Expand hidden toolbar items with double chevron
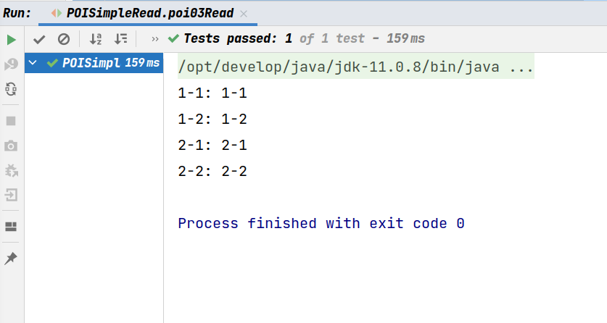 155,39
